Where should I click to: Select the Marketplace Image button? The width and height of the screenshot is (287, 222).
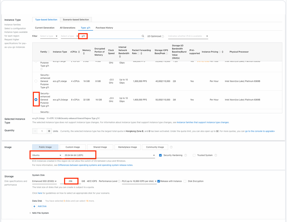click(128, 147)
